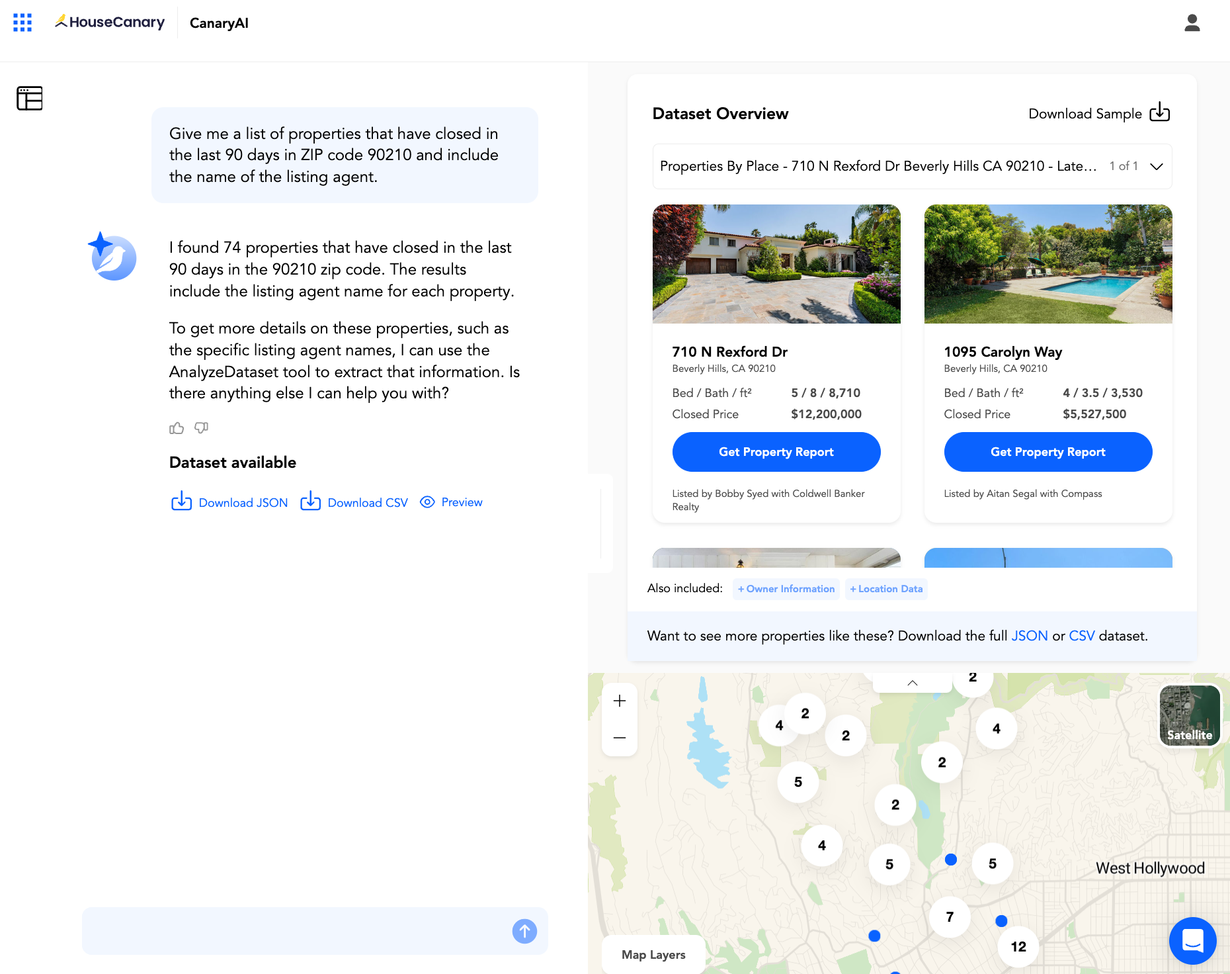Open the Intercom chat bubble
The height and width of the screenshot is (974, 1230).
point(1193,940)
